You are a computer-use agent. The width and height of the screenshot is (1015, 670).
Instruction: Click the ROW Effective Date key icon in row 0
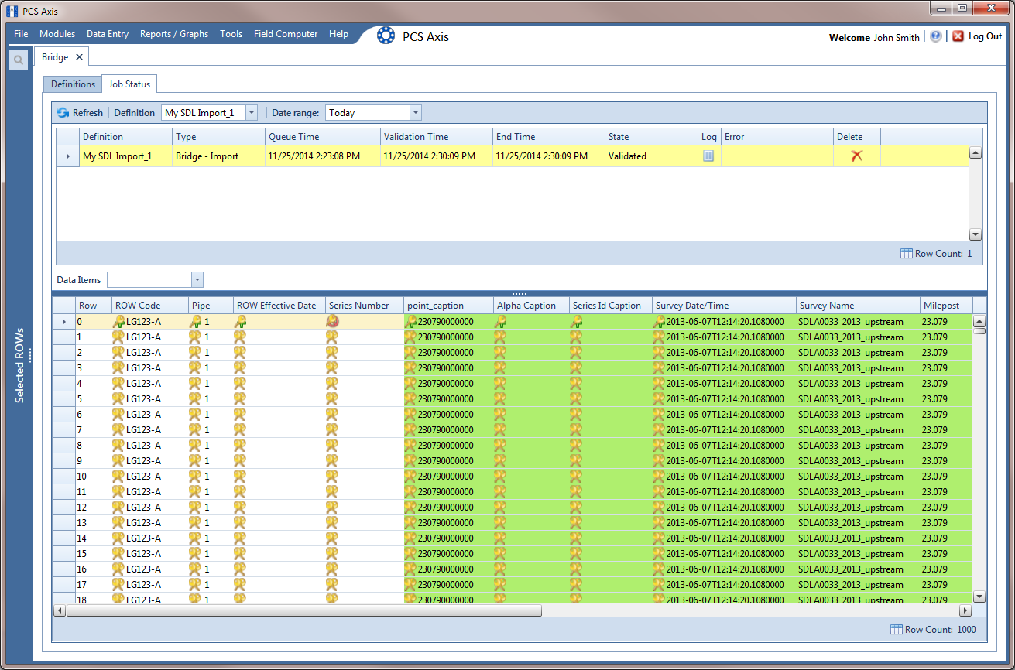click(x=241, y=322)
